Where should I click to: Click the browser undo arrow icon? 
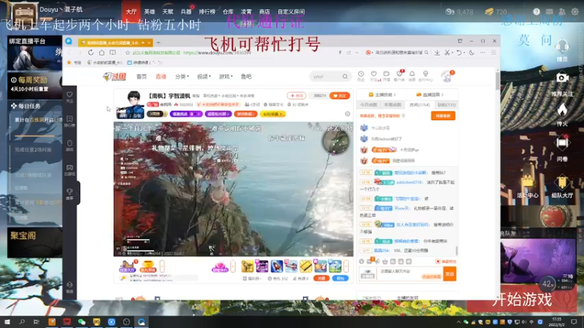pos(459,52)
